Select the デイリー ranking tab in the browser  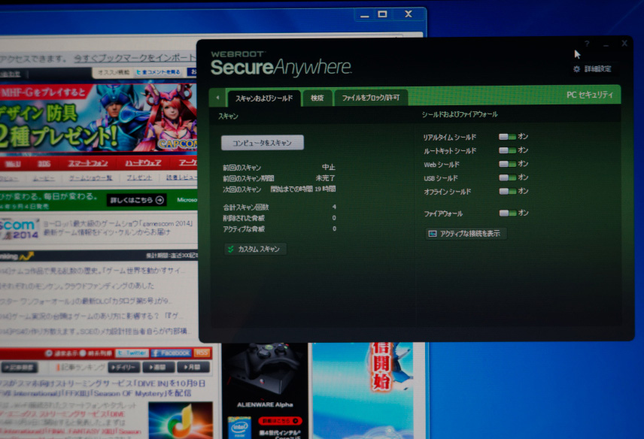point(124,367)
